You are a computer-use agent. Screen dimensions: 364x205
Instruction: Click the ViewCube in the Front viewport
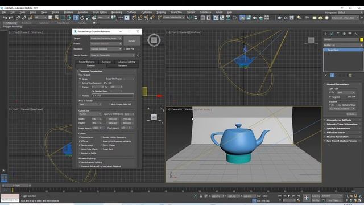[311, 40]
